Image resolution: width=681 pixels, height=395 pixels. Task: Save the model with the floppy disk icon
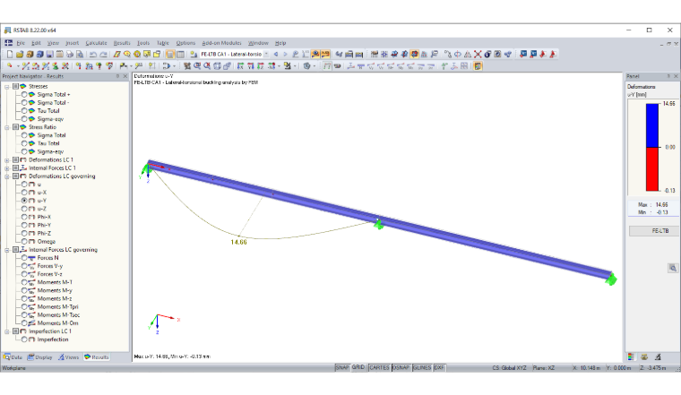tap(49, 55)
